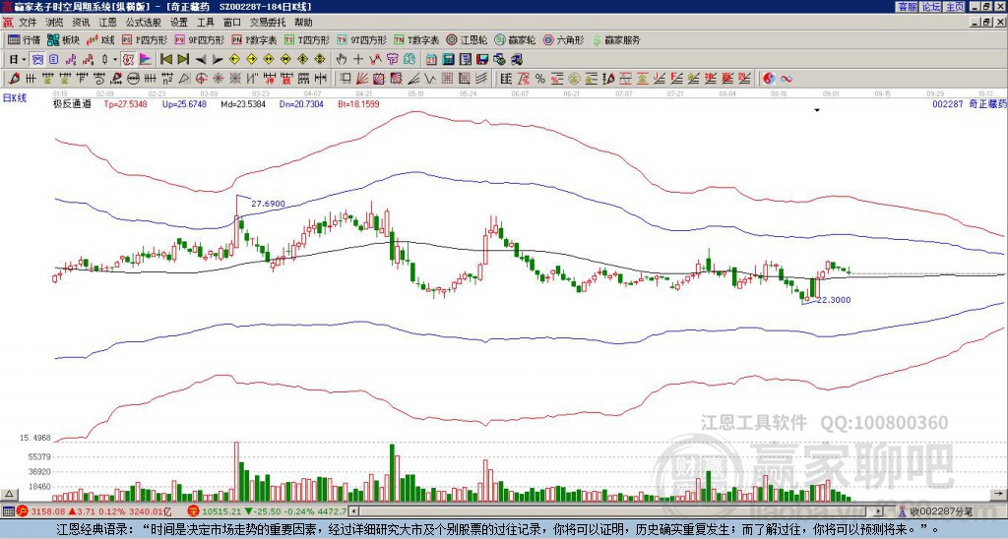Open the 资讯 menu
Viewport: 1008px width, 539px height.
(x=81, y=23)
